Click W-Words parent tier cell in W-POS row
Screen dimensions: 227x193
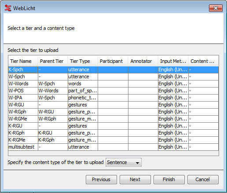click(53, 91)
